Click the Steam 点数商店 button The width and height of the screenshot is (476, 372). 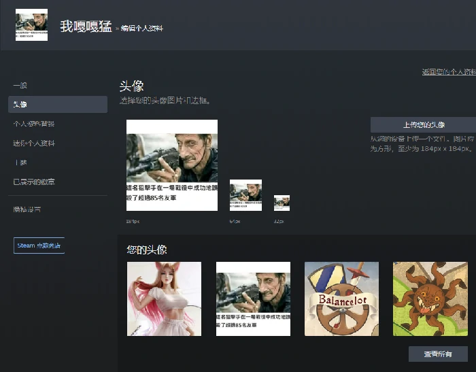[39, 246]
